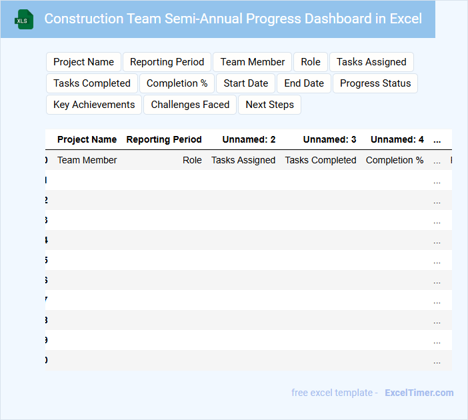This screenshot has height=420, width=468.
Task: Select the Key Achievements tag
Action: [x=94, y=105]
